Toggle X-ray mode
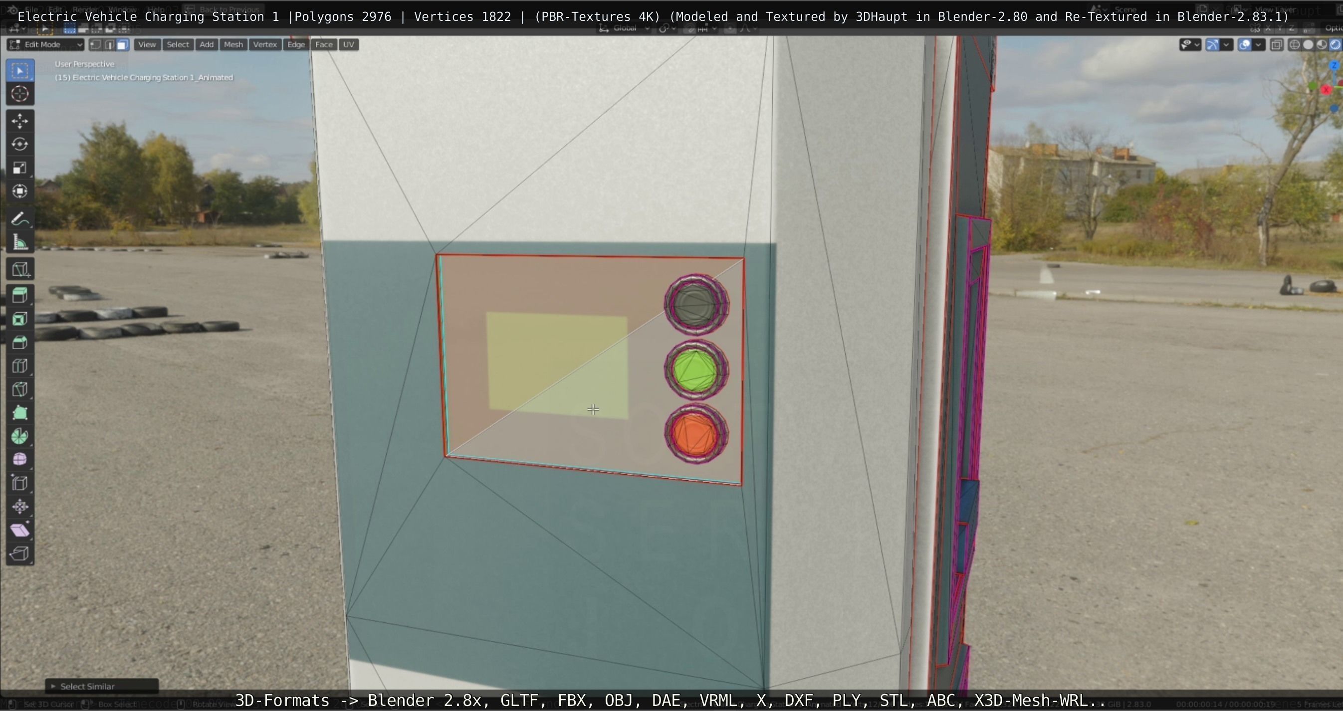The height and width of the screenshot is (711, 1343). point(1276,45)
